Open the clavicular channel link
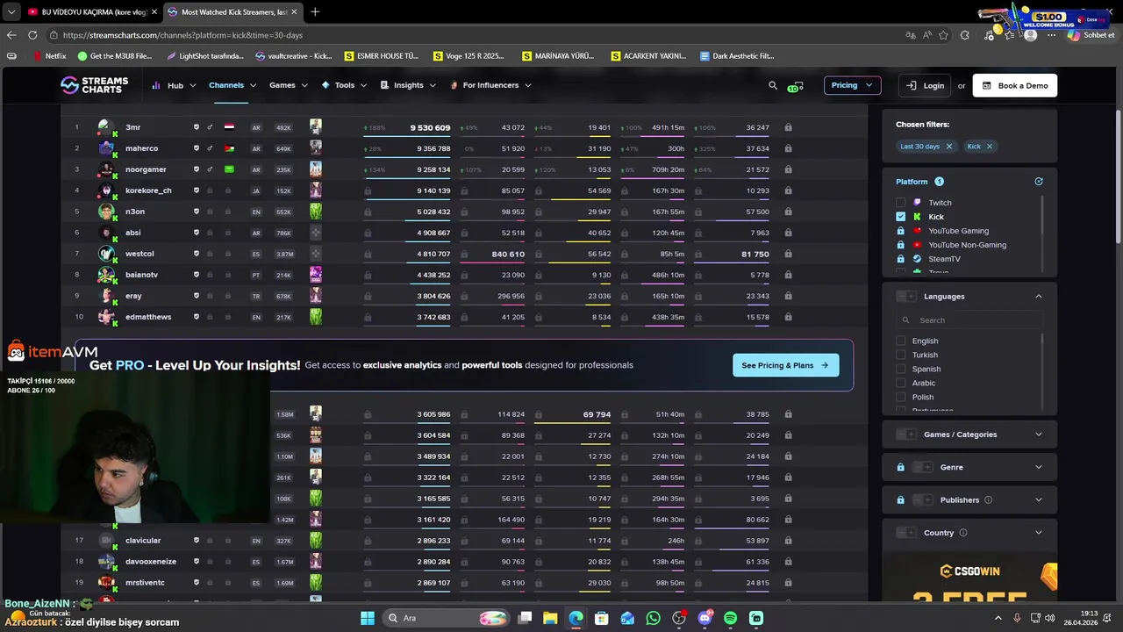Image resolution: width=1123 pixels, height=632 pixels. tap(143, 541)
